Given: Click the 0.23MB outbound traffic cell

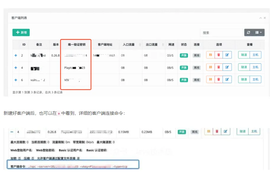Looking at the screenshot, I should [x=147, y=132].
